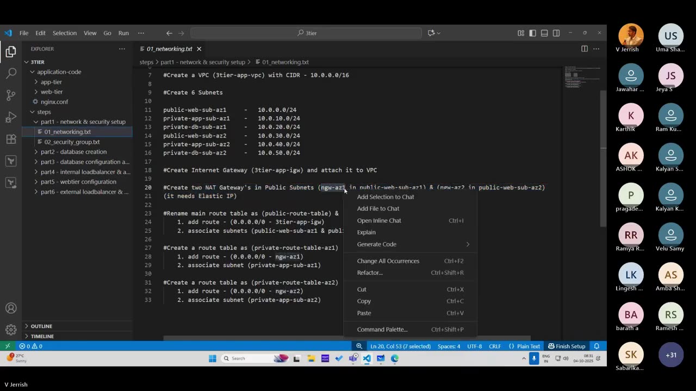Open editor More Actions ellipsis
This screenshot has width=696, height=391.
[596, 49]
